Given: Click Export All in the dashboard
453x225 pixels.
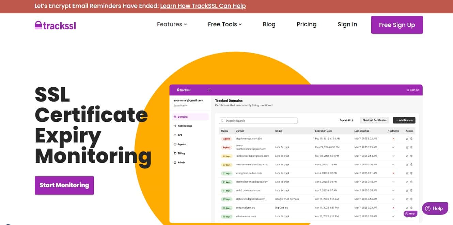Looking at the screenshot, I should 347,120.
